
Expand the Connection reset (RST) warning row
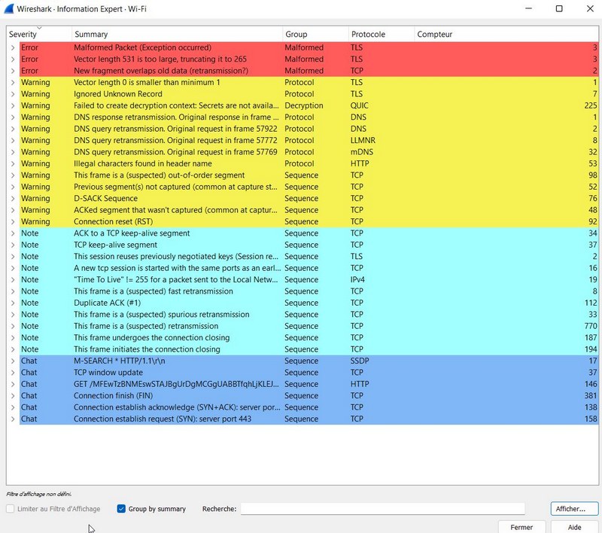tap(12, 222)
